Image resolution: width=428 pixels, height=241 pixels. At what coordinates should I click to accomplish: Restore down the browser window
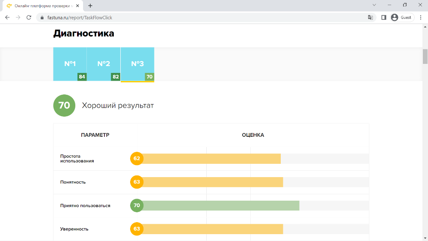point(405,5)
